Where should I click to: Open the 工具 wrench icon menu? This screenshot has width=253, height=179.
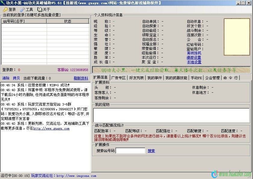coord(23,10)
